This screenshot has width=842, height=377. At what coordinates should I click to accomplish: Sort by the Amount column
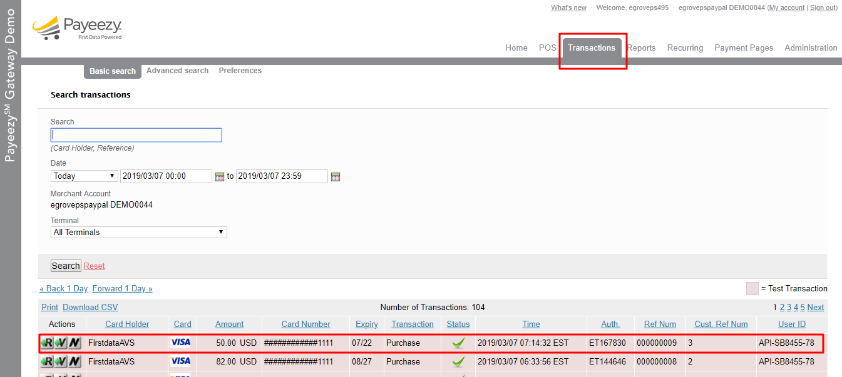pyautogui.click(x=230, y=324)
